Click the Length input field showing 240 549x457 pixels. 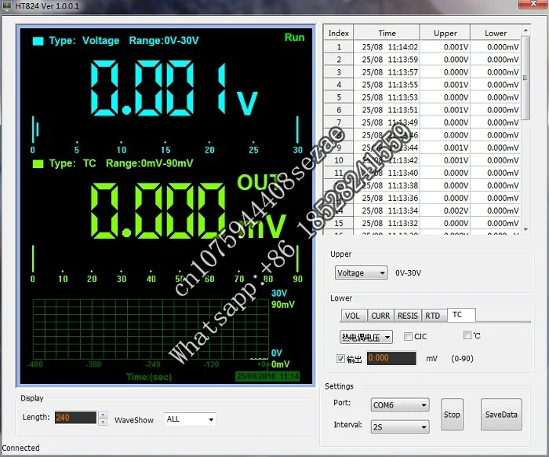(75, 418)
